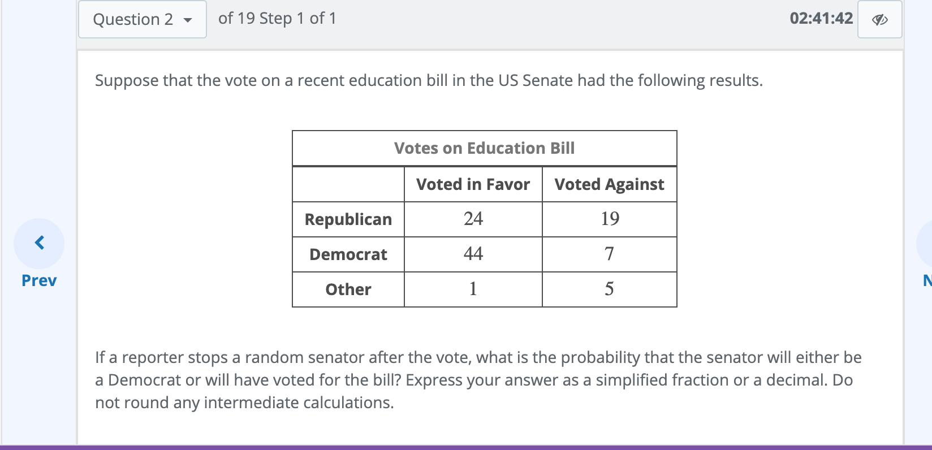Select the table cell containing 19
The width and height of the screenshot is (932, 450).
pyautogui.click(x=609, y=219)
